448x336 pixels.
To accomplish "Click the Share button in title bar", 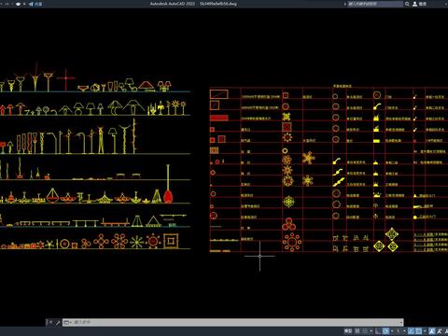I will (35, 4).
